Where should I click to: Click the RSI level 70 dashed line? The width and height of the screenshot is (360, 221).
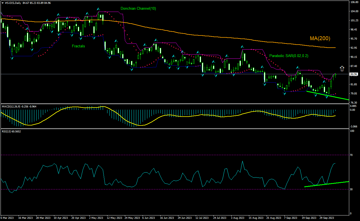[166, 155]
